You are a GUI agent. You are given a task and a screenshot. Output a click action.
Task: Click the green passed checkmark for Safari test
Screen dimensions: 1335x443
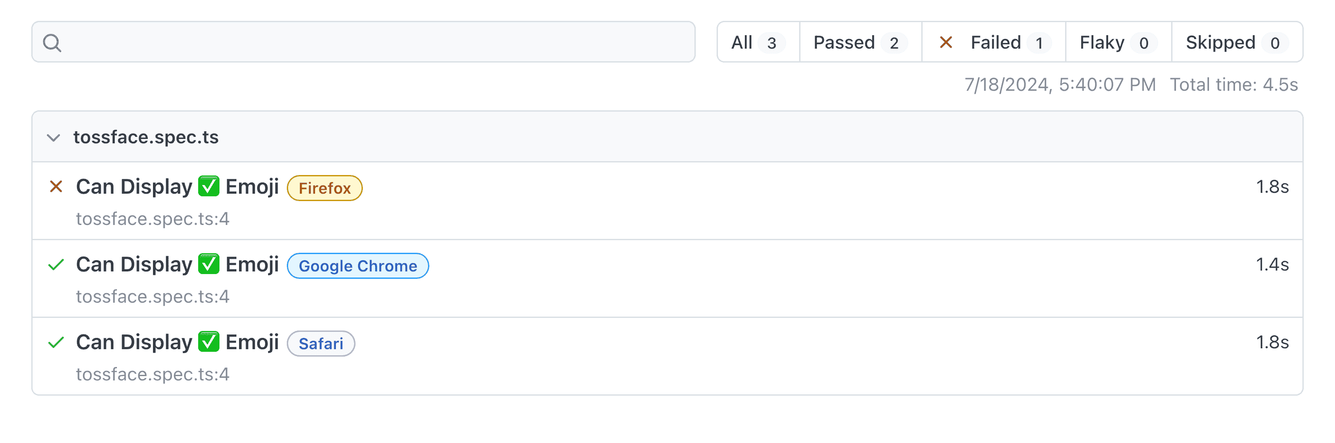click(x=56, y=343)
